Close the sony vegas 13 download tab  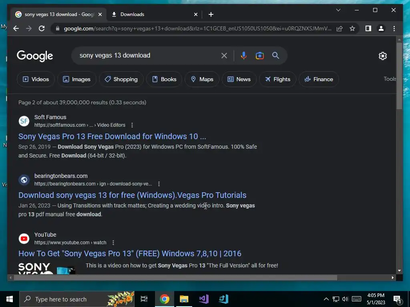100,14
